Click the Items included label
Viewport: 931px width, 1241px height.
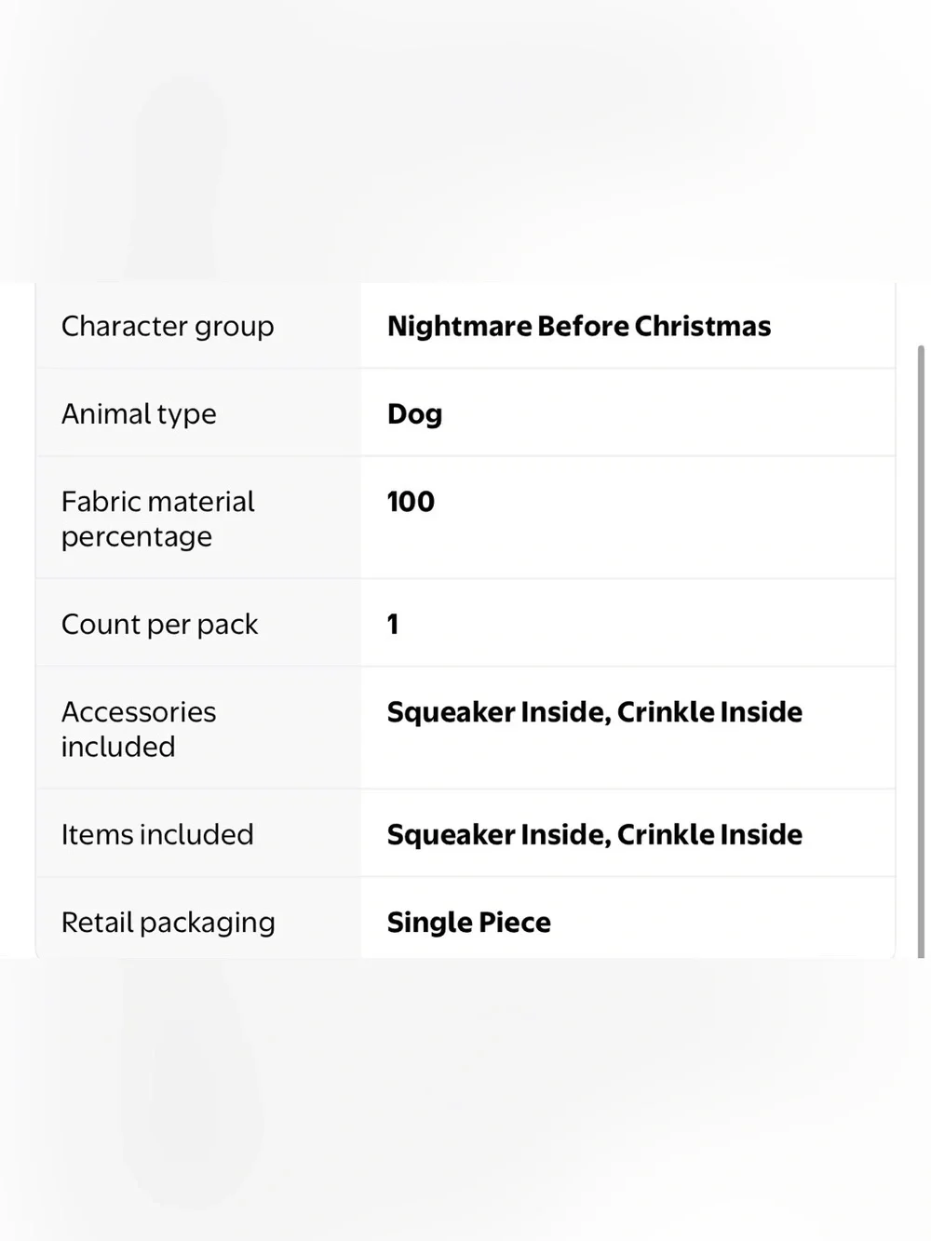(157, 834)
